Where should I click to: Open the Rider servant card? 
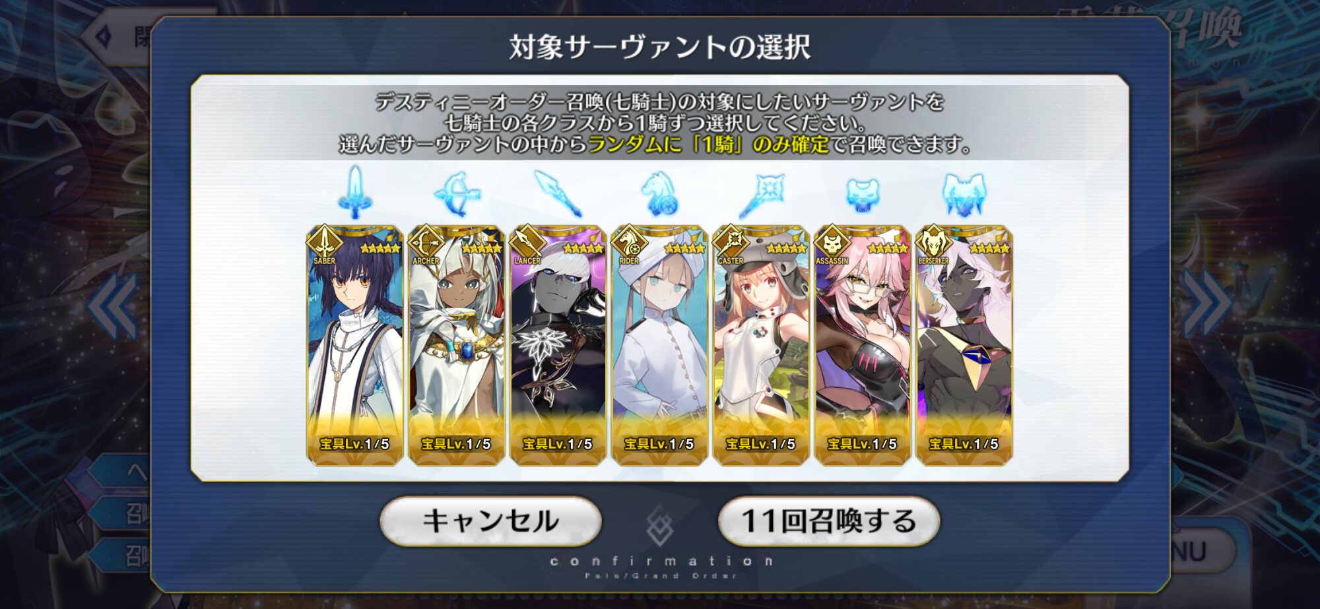(x=659, y=345)
